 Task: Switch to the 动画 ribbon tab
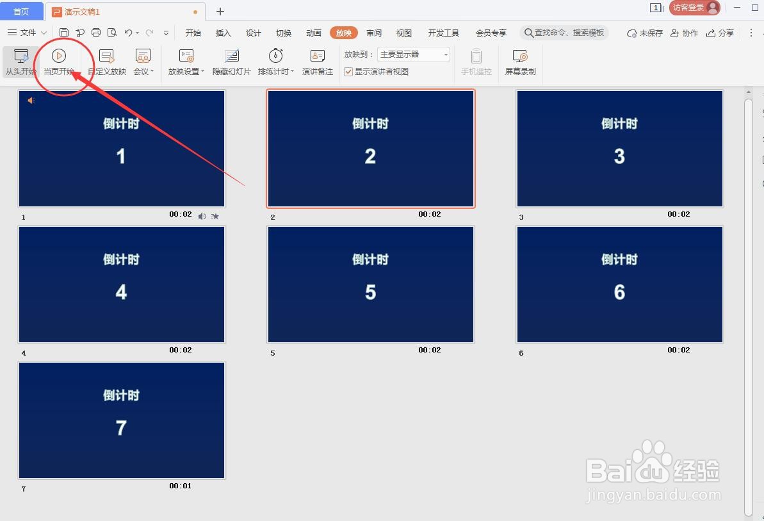(x=314, y=33)
